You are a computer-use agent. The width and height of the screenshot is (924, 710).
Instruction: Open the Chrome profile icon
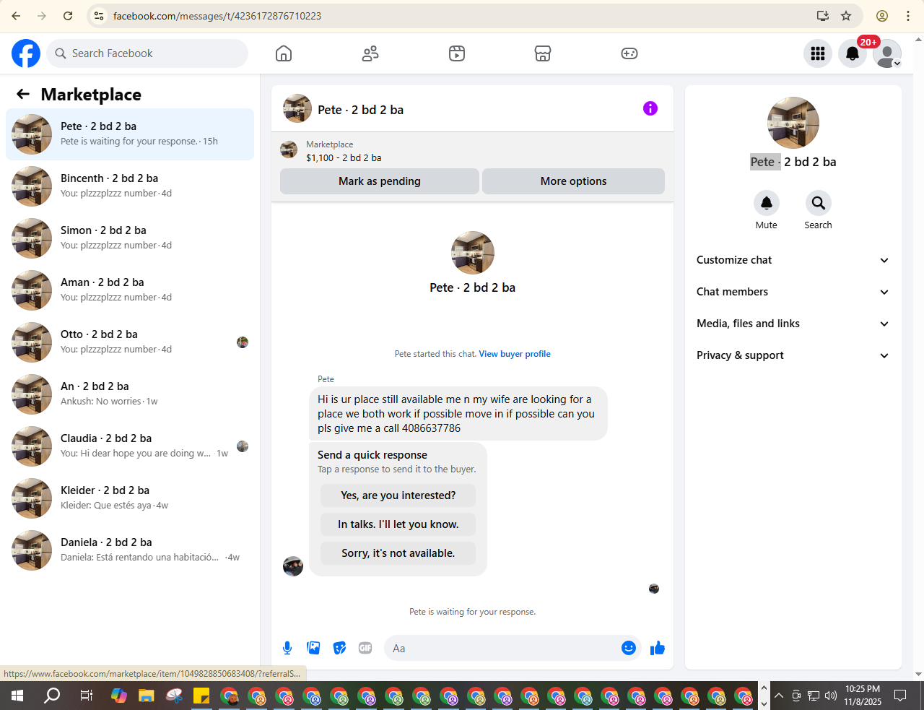click(882, 16)
